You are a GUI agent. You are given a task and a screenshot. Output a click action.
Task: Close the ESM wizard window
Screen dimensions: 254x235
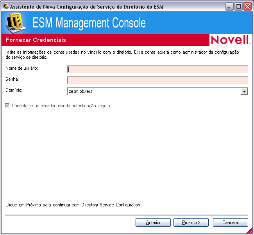[247, 7]
